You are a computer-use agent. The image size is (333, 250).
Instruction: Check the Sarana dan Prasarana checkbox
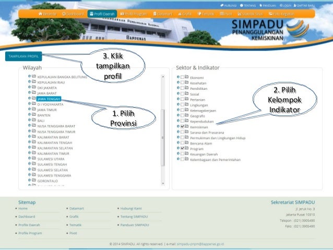[x=182, y=132]
